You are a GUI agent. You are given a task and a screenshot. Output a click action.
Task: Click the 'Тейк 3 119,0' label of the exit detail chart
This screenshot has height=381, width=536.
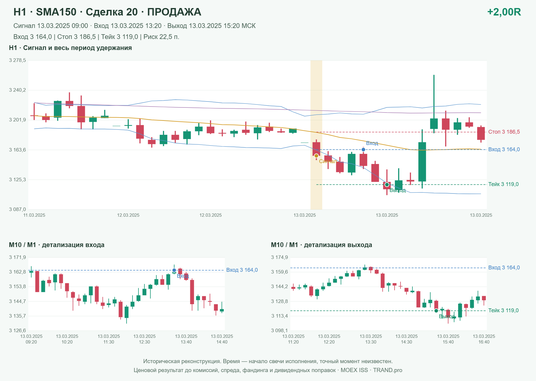click(x=503, y=310)
